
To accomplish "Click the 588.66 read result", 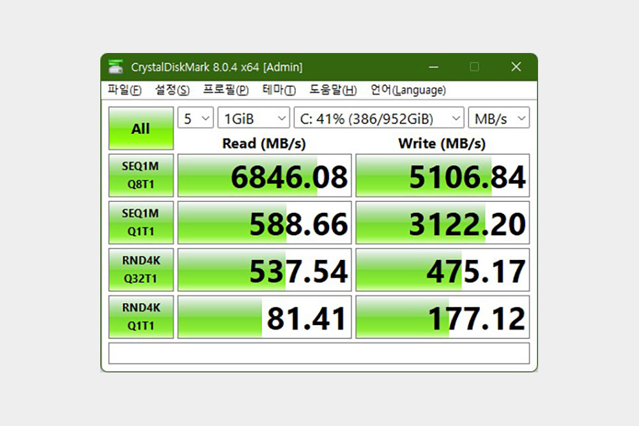I will 265,223.
